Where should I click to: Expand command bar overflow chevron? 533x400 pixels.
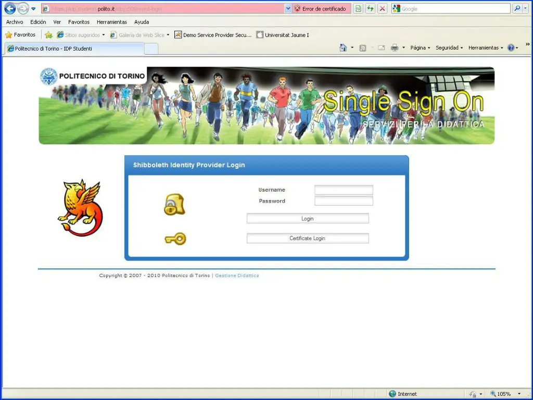tap(528, 44)
